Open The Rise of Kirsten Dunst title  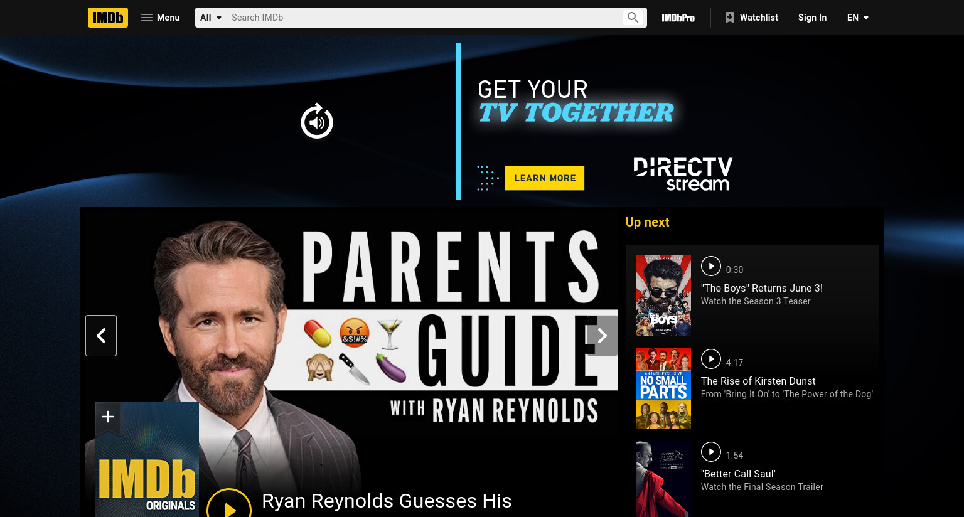(x=758, y=381)
